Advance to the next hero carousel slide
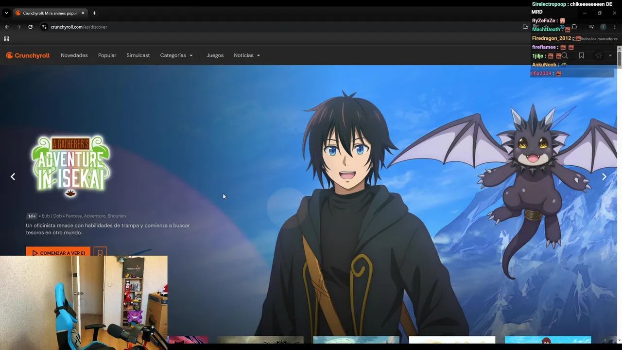The image size is (622, 350). point(604,176)
